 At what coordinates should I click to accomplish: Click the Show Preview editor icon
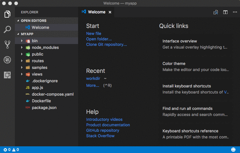coord(216,12)
